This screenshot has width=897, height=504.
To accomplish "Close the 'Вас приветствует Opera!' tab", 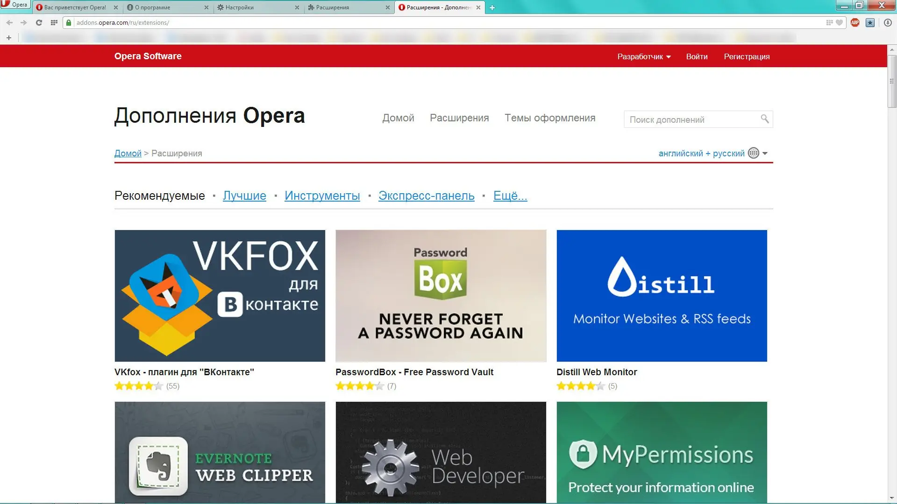I will coord(116,7).
